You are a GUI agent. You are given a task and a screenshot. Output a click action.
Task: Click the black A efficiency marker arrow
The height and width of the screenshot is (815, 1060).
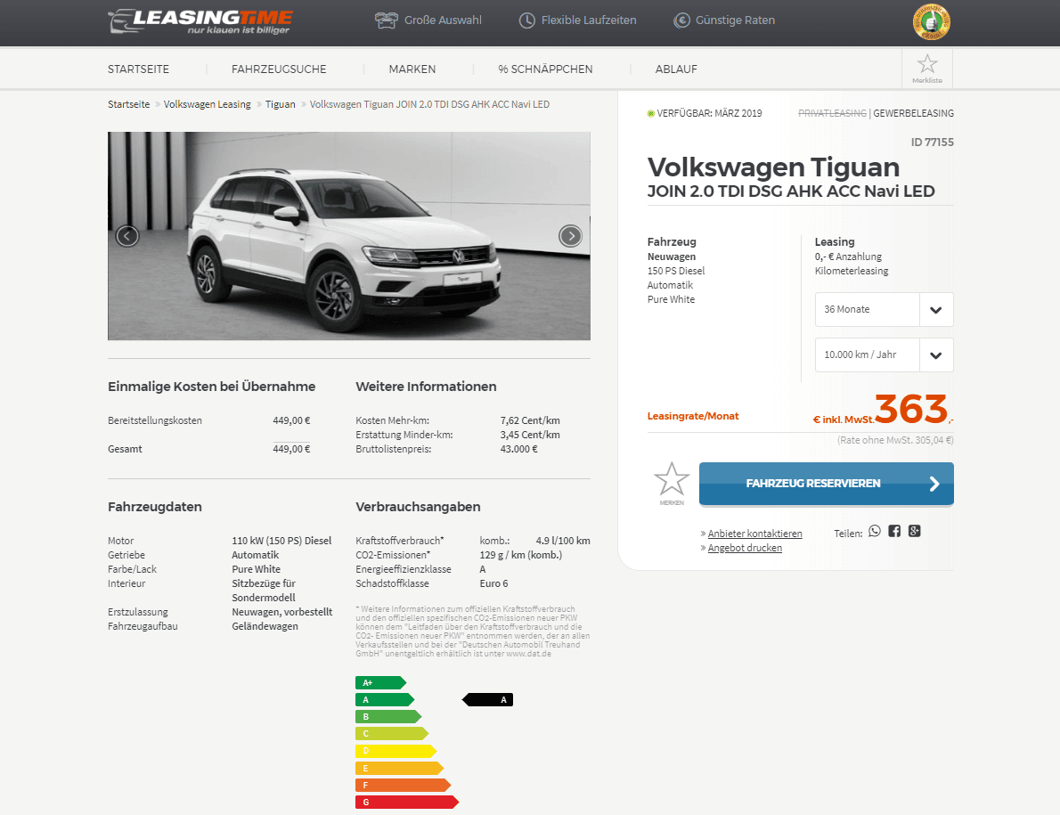coord(487,700)
